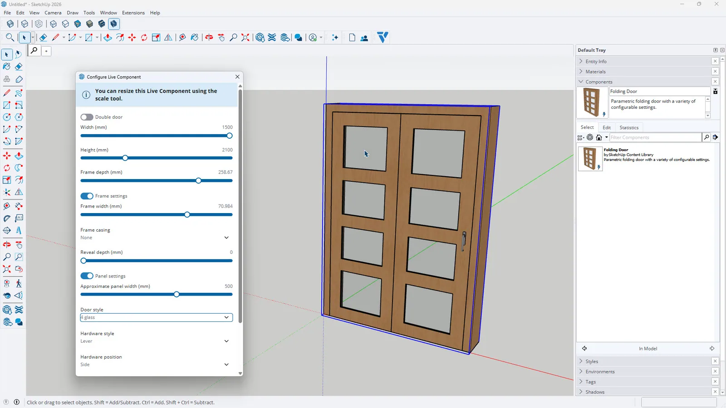Select the Tape Measure tool in top toolbar
The image size is (726, 408).
[182, 38]
